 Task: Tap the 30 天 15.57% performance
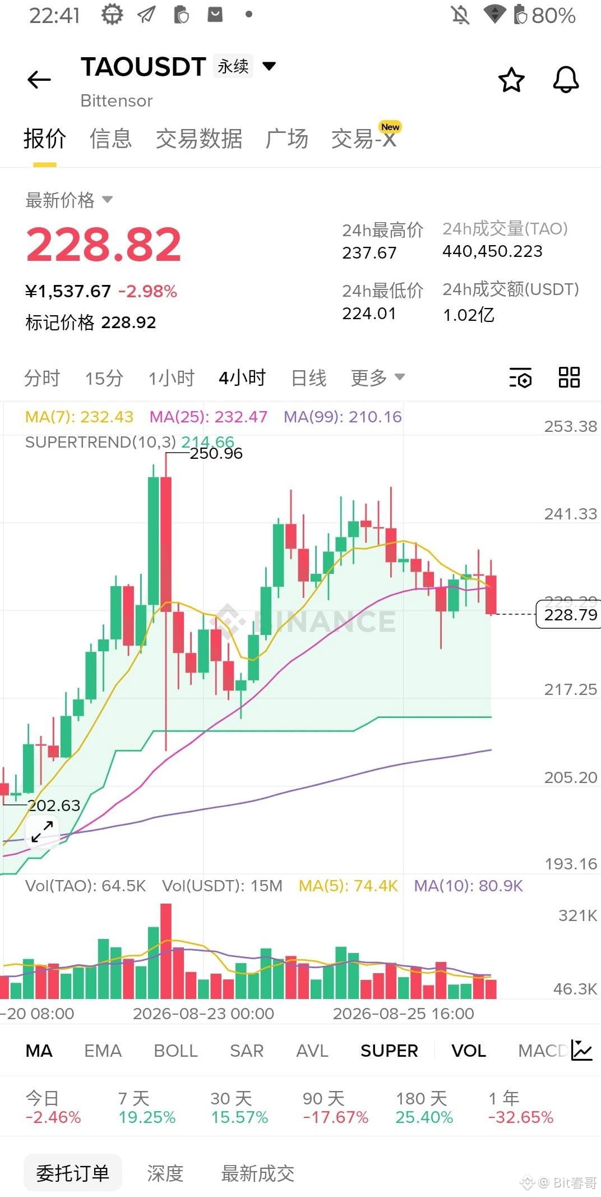click(239, 1107)
